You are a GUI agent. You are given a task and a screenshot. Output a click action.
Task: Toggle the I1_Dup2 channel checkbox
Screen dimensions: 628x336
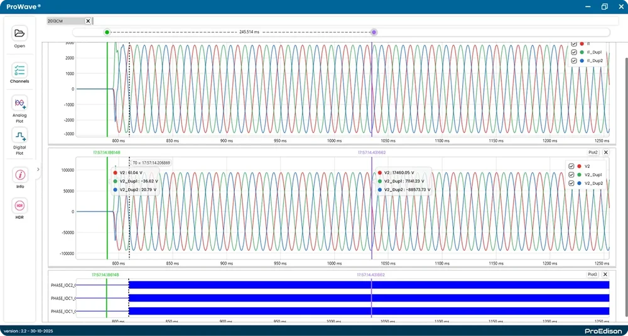tap(573, 60)
